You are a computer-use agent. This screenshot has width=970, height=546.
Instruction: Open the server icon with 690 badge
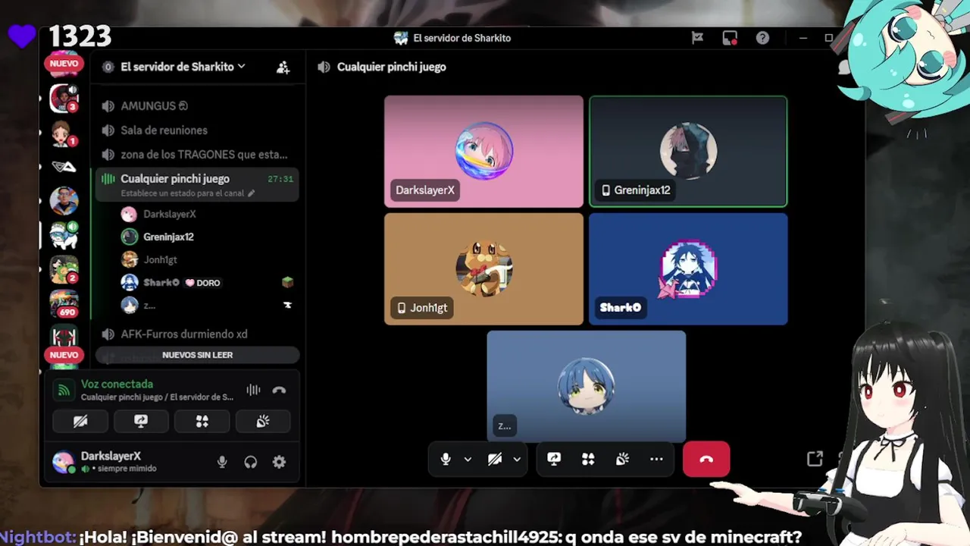click(x=64, y=303)
